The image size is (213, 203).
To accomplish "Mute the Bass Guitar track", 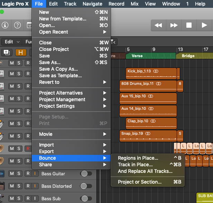I will coord(12,174).
